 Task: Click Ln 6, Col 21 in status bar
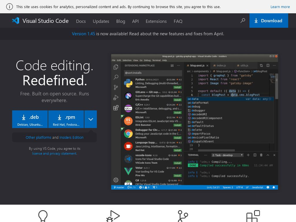point(213,187)
